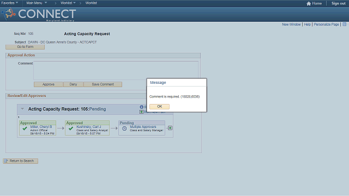Click OK in the Message dialog
The width and height of the screenshot is (349, 196).
[159, 107]
